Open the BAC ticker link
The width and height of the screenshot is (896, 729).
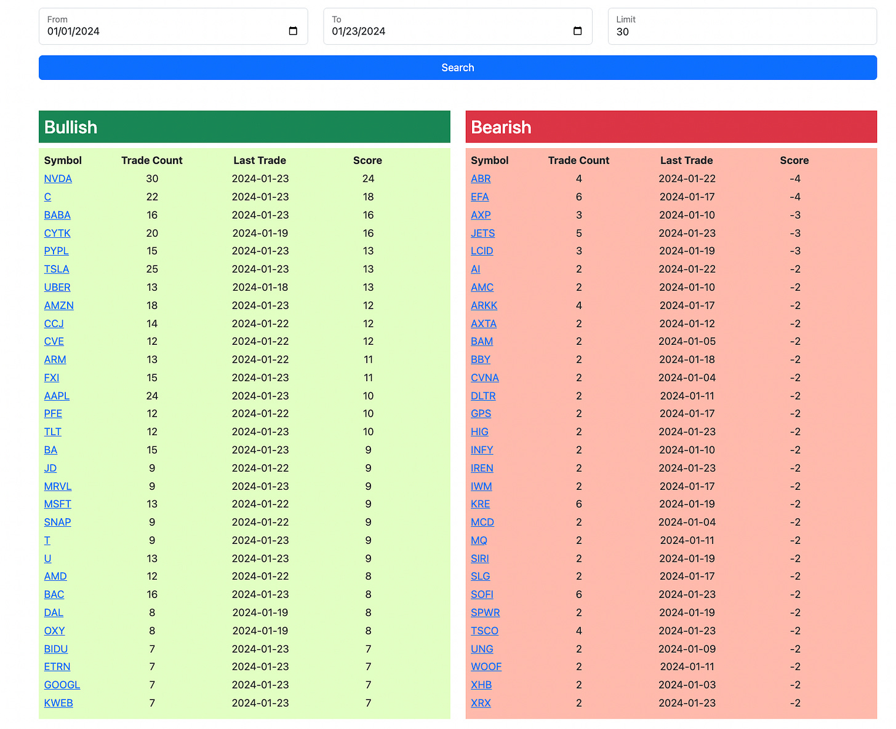tap(54, 595)
